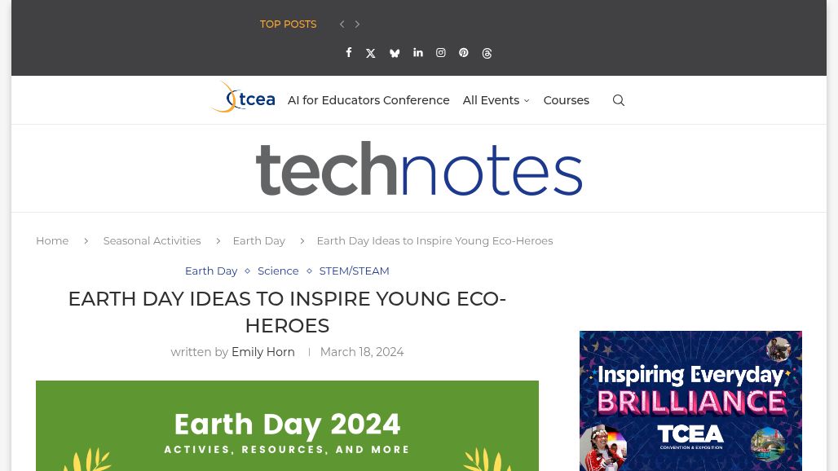Open the Bluesky social icon
This screenshot has height=471, width=838.
pyautogui.click(x=395, y=53)
